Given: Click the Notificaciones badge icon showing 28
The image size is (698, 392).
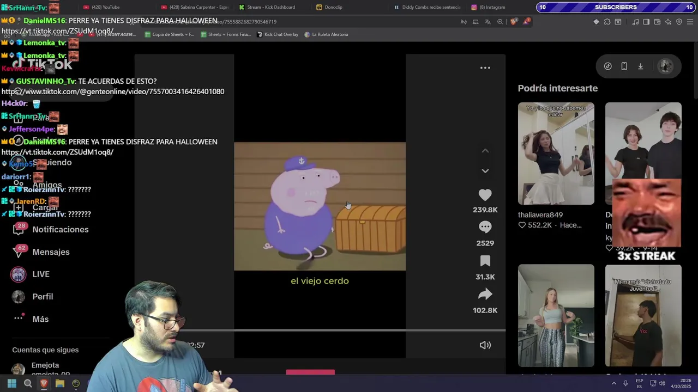Looking at the screenshot, I should 19,229.
